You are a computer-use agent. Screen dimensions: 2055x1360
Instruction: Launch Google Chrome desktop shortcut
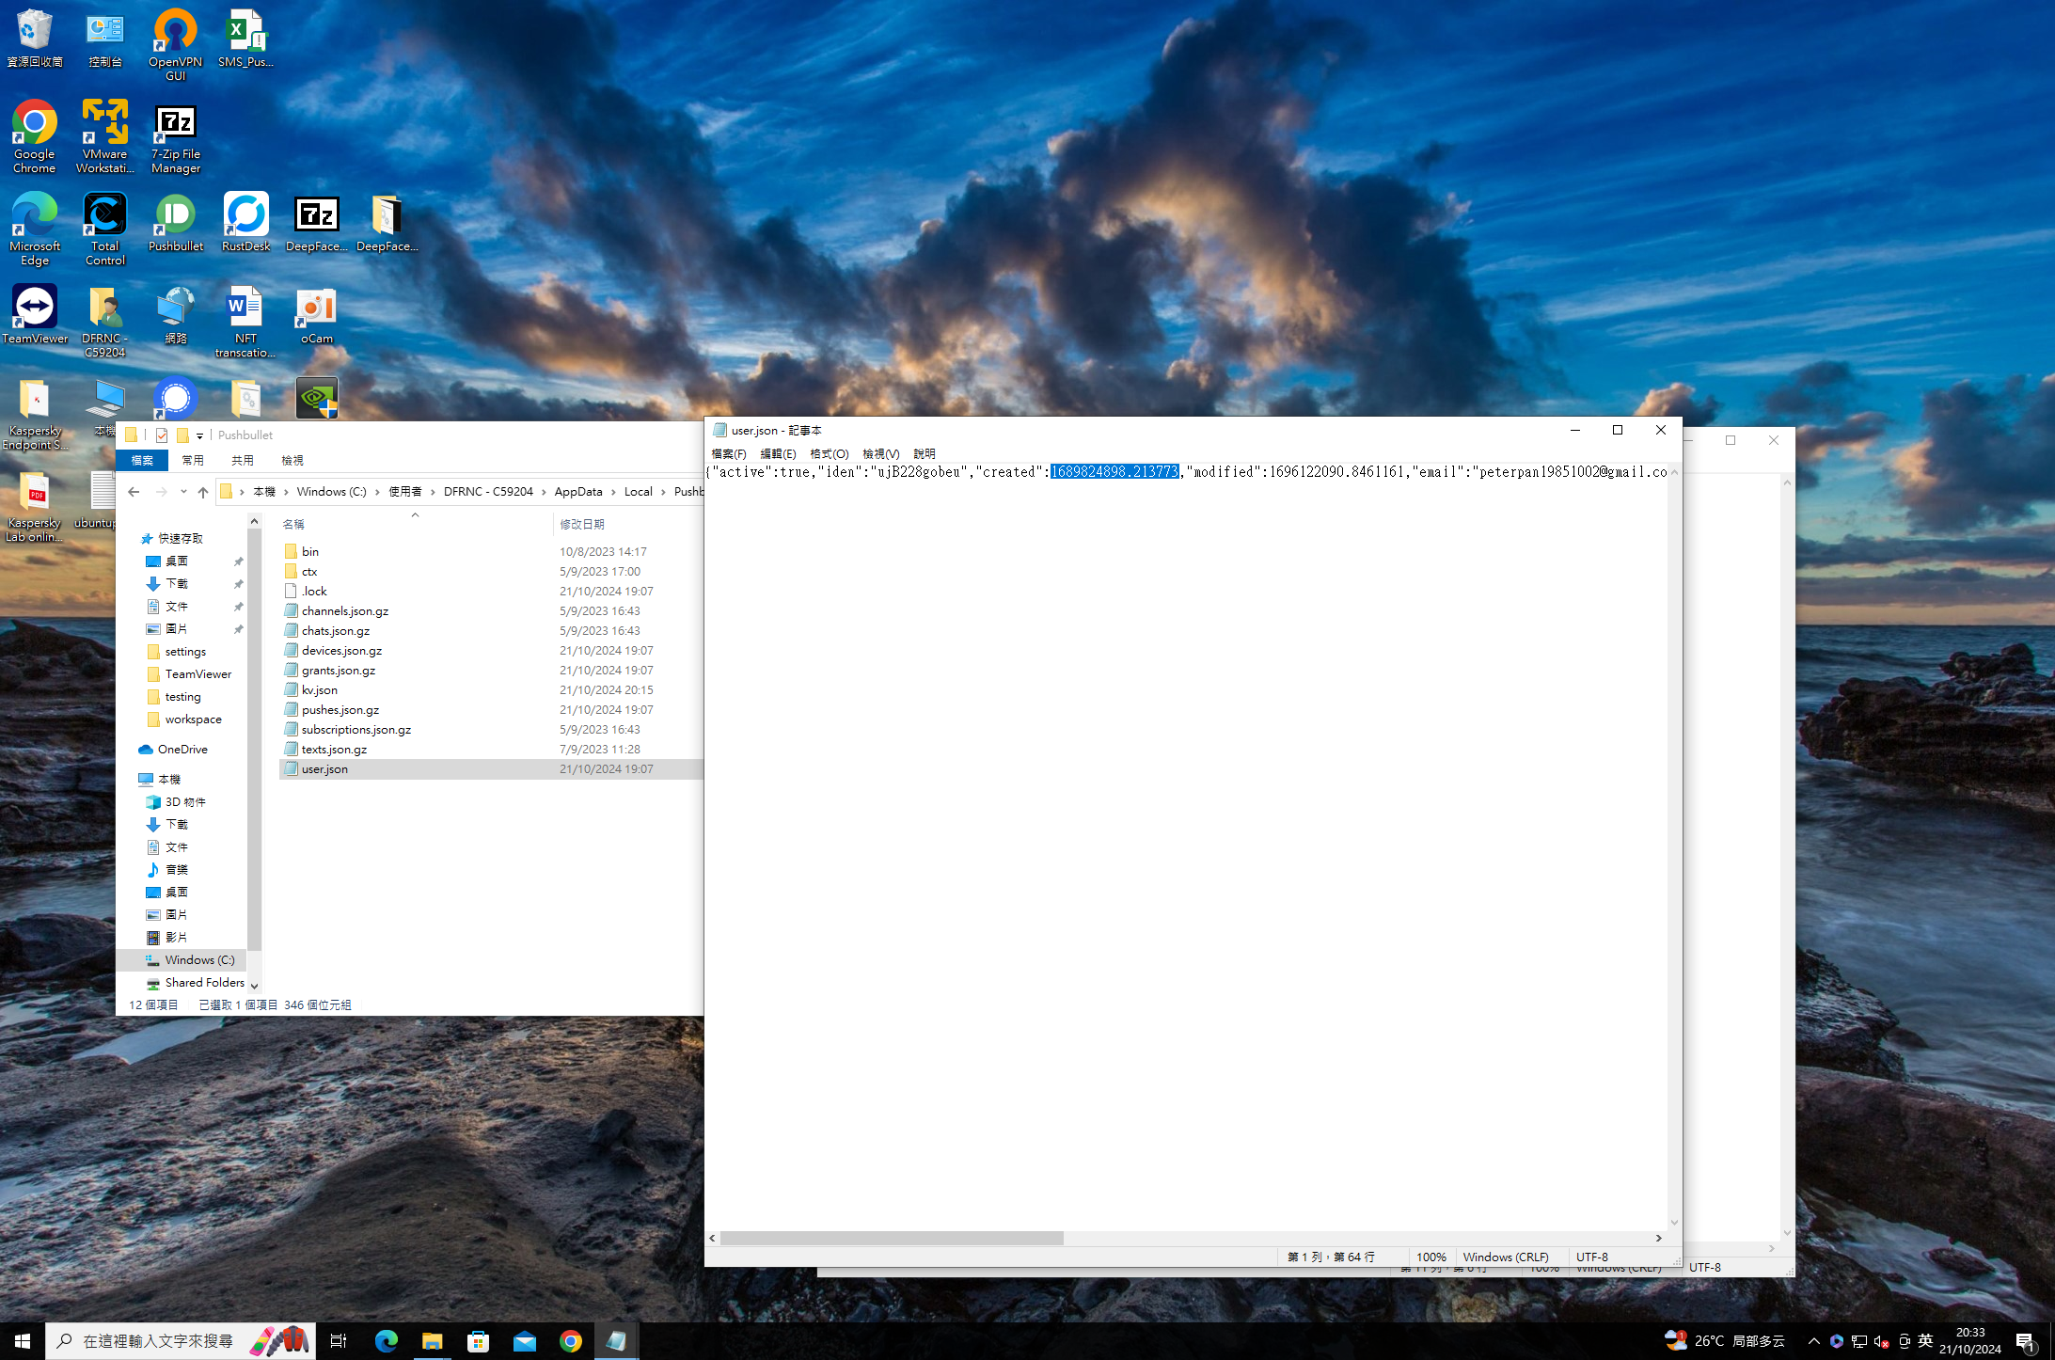tap(35, 136)
